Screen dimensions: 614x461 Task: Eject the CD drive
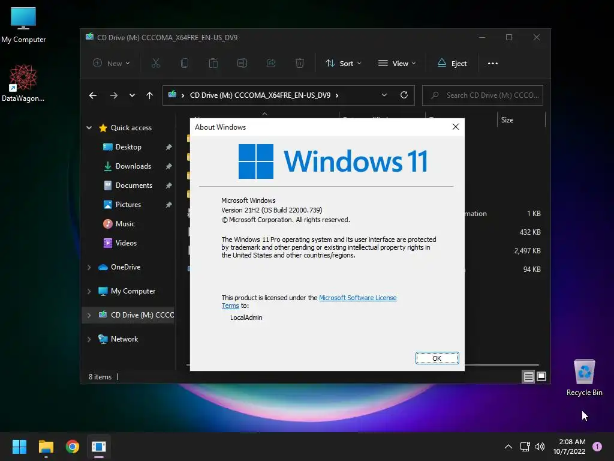click(452, 63)
